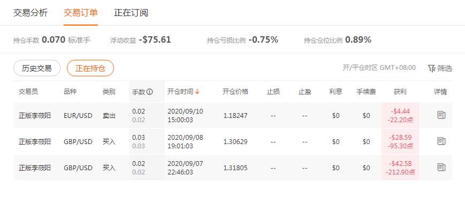The width and height of the screenshot is (465, 207).
Task: Click the 品种 column header
Action: 70,92
